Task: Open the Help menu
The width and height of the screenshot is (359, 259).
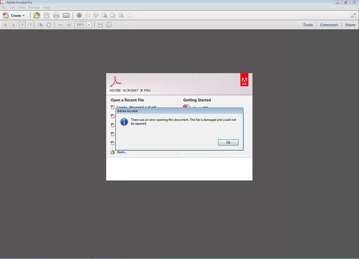Action: 46,8
